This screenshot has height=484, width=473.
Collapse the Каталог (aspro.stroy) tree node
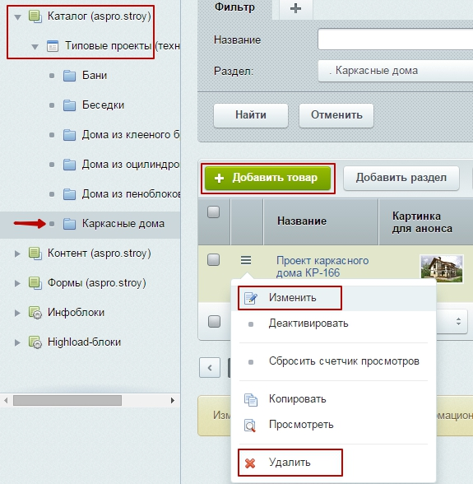point(18,17)
